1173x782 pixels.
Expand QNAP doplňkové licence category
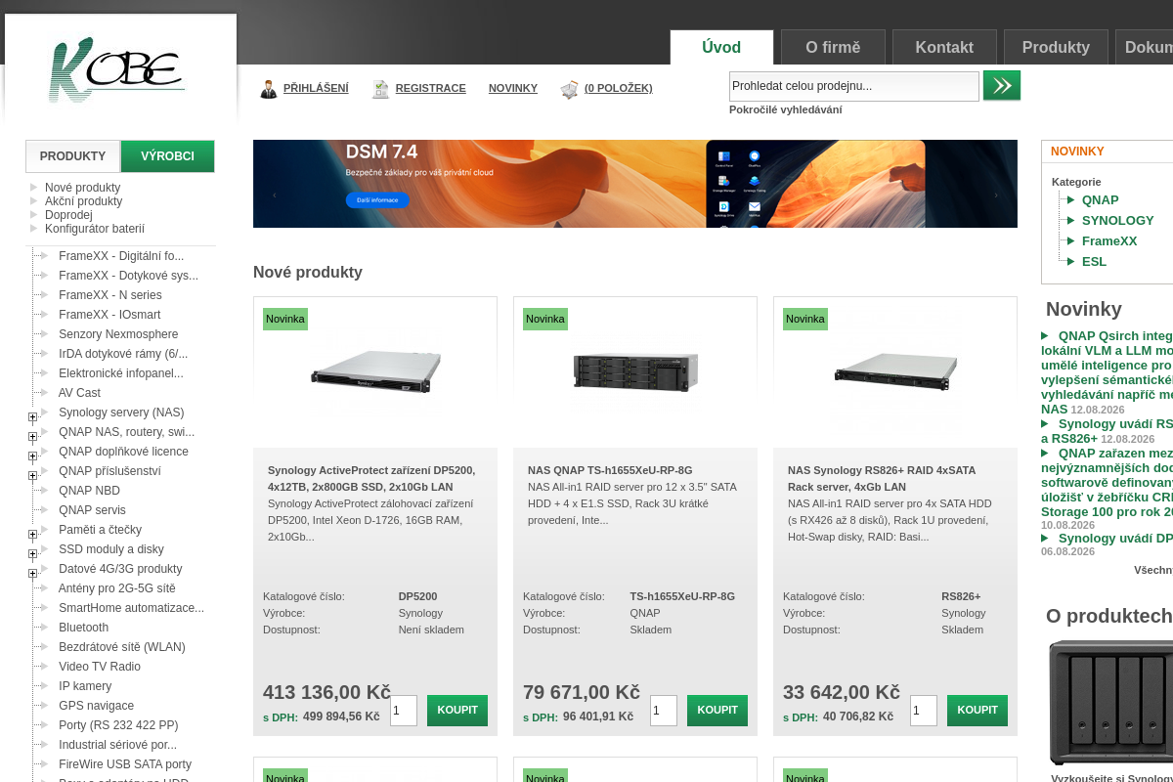32,456
